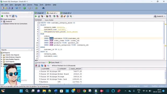
Task: Click the red pin icon in Query Result
Action: tap(36, 66)
